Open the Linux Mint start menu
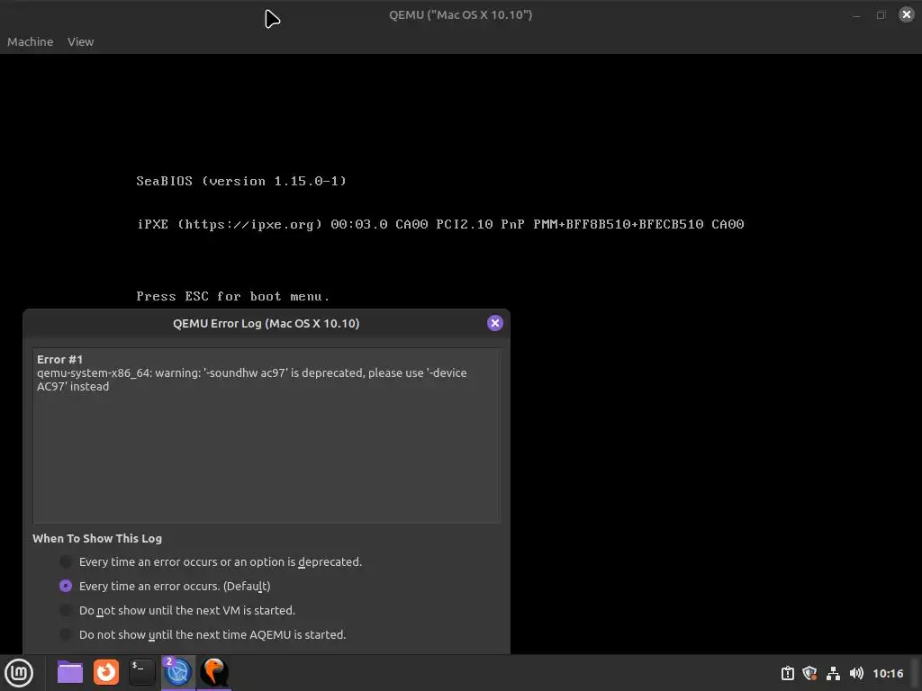This screenshot has height=691, width=922. tap(19, 673)
